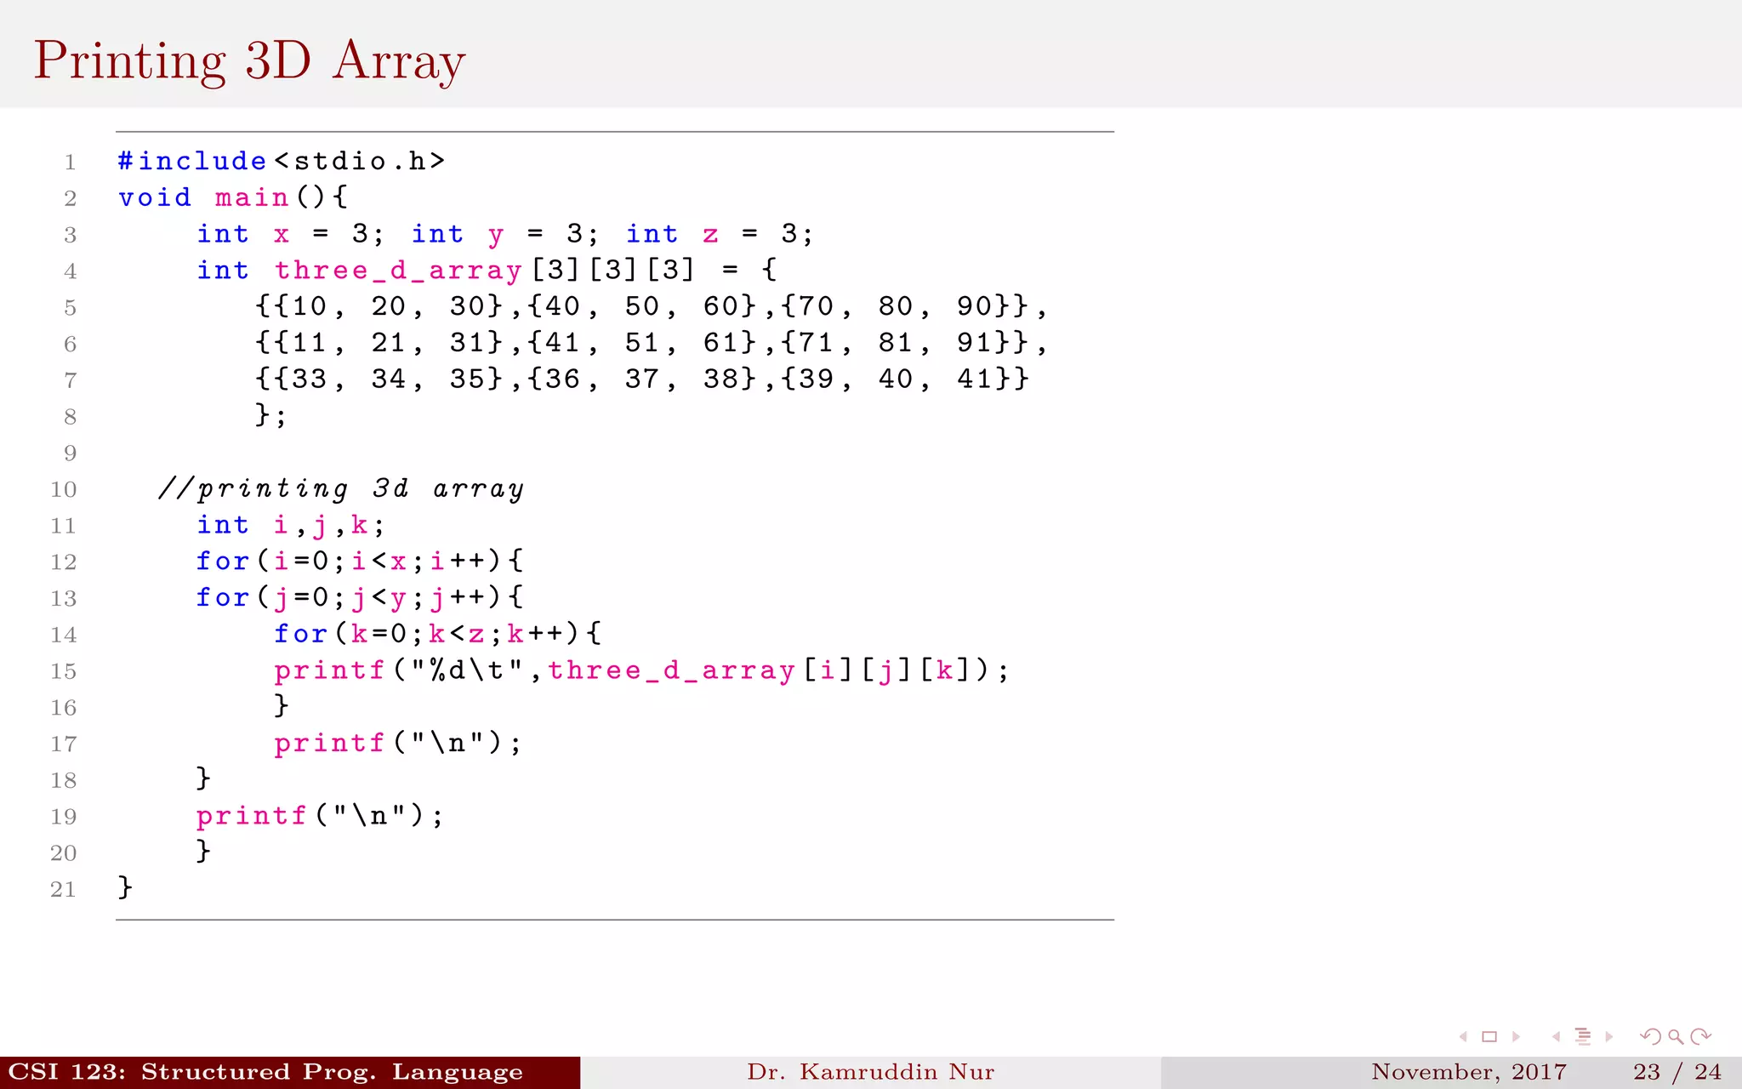Click the slide title 'Printing 3D Array'
Viewport: 1742px width, 1089px height.
tap(249, 61)
